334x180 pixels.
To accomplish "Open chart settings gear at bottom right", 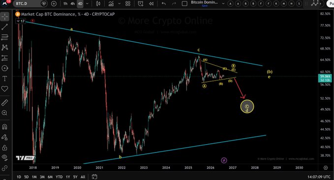I will [326, 168].
